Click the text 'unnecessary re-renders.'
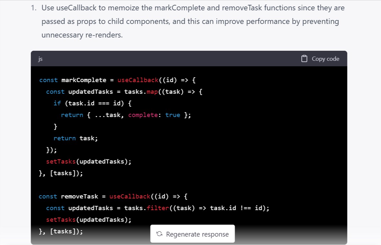Screen dimensions: 381x245 point(82,35)
